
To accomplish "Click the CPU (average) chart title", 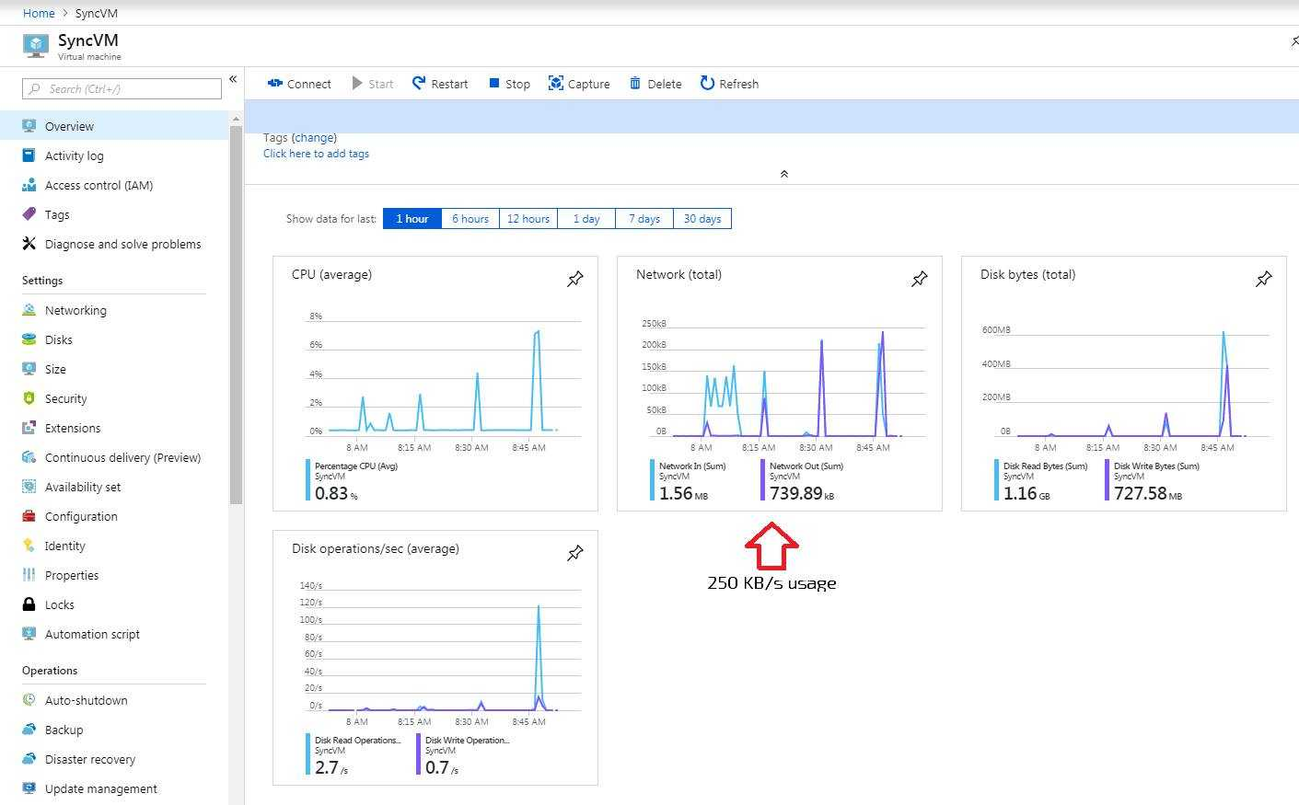I will click(x=331, y=274).
